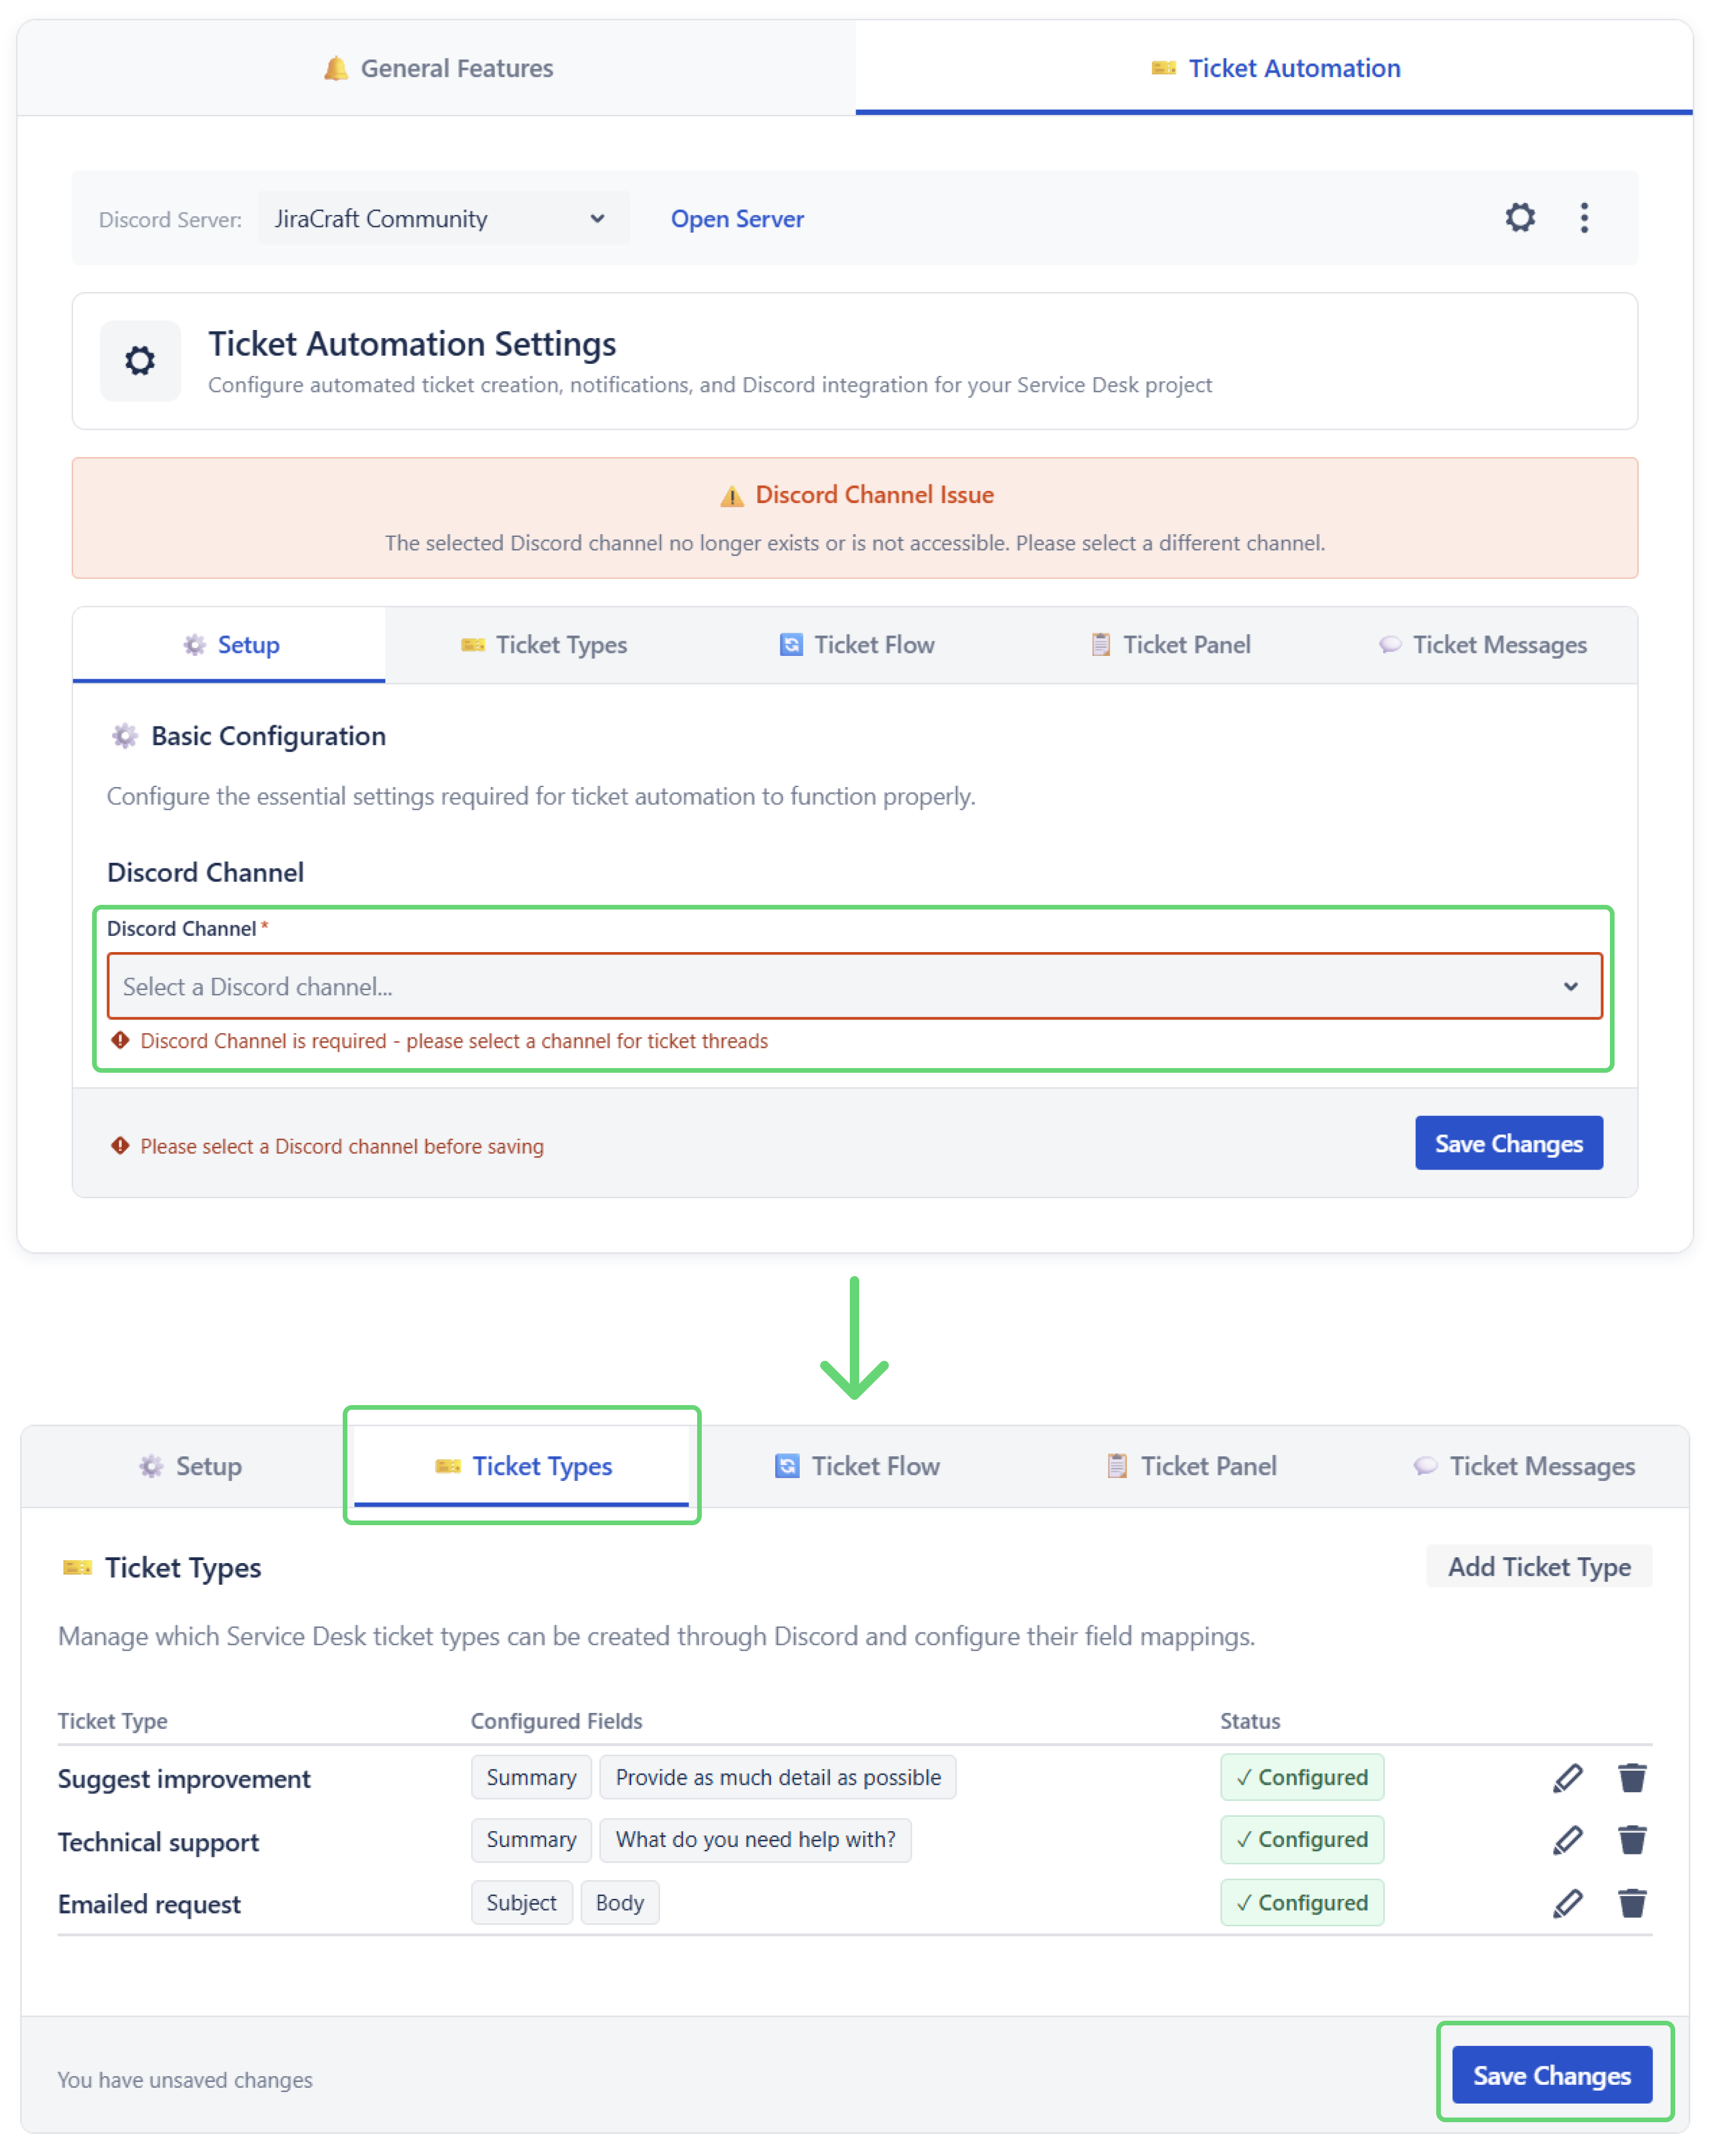The image size is (1709, 2156).
Task: Expand the Discord Server dropdown
Action: tap(443, 218)
